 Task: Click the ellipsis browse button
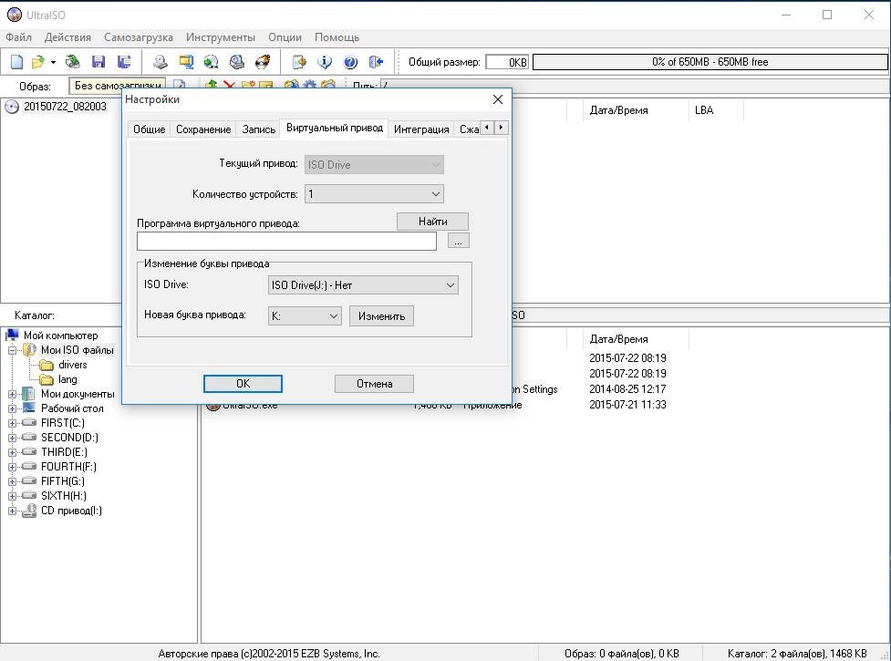click(458, 241)
